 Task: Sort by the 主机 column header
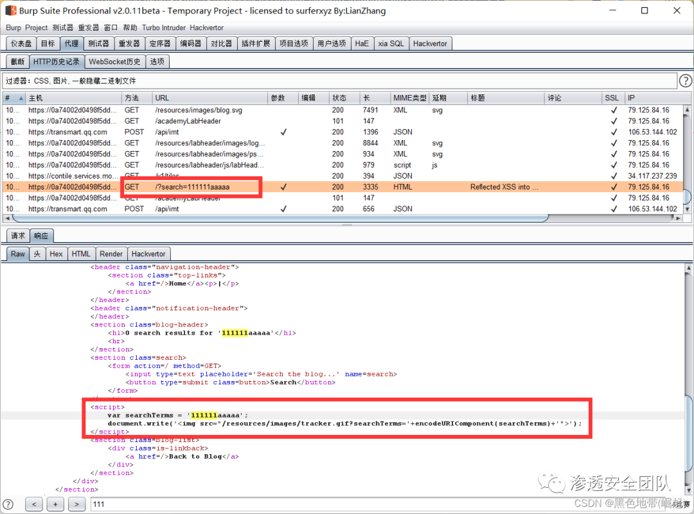(x=73, y=98)
